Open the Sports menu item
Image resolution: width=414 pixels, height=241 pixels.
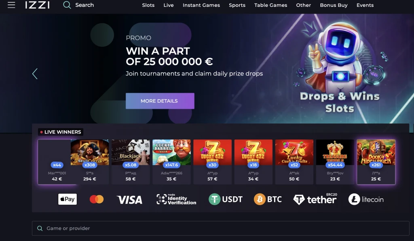click(237, 5)
